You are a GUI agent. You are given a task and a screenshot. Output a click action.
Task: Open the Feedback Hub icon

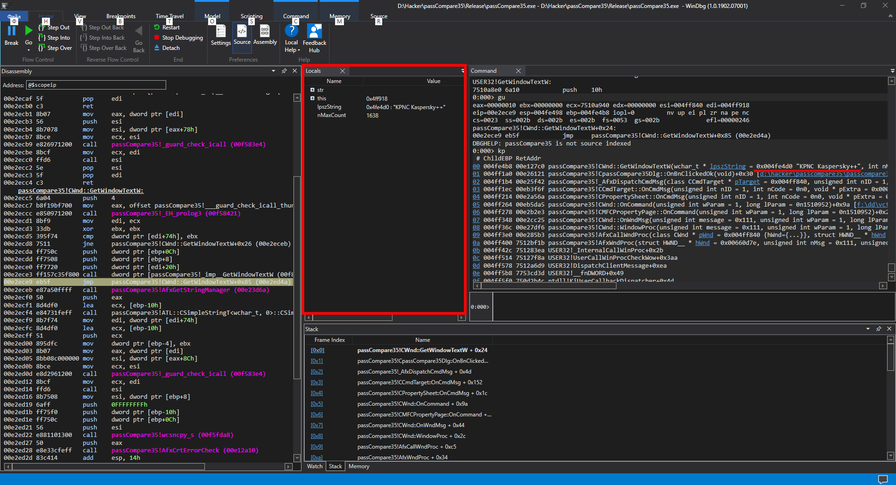(x=314, y=32)
